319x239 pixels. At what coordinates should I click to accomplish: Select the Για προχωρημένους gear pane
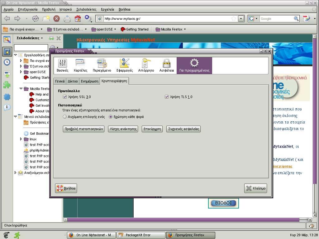click(194, 65)
